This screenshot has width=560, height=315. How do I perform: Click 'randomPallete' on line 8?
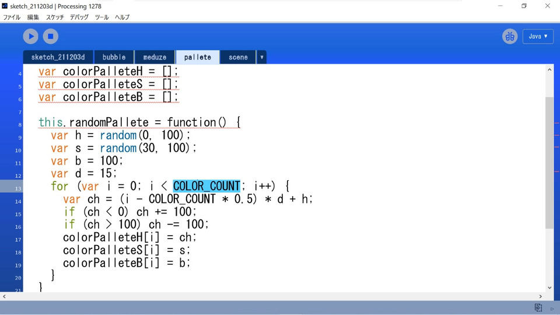pos(108,122)
